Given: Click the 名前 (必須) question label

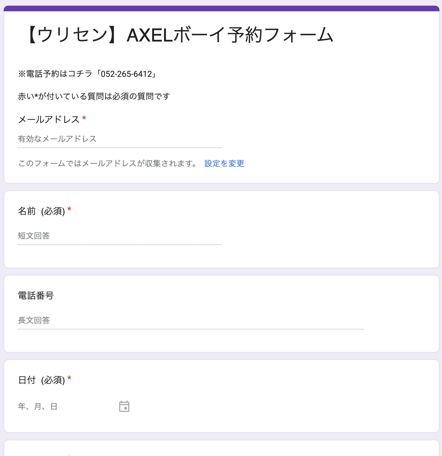Looking at the screenshot, I should [x=41, y=211].
